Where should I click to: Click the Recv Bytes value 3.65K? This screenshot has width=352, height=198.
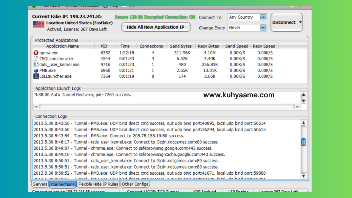point(210,76)
